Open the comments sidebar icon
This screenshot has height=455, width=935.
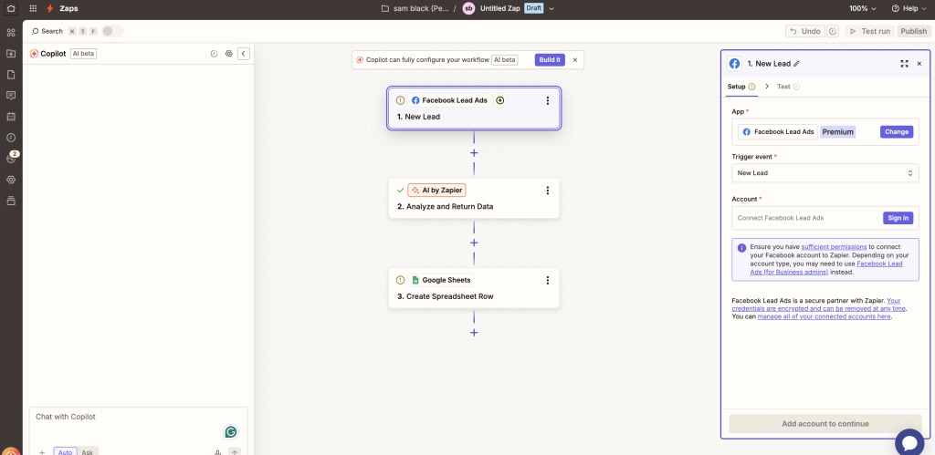pyautogui.click(x=11, y=96)
